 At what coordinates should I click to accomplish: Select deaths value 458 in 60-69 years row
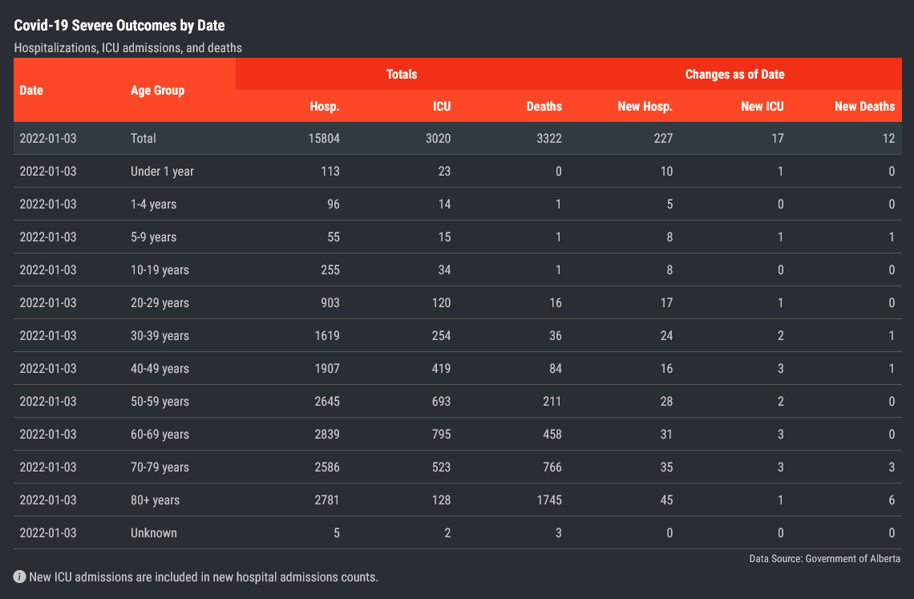point(552,435)
